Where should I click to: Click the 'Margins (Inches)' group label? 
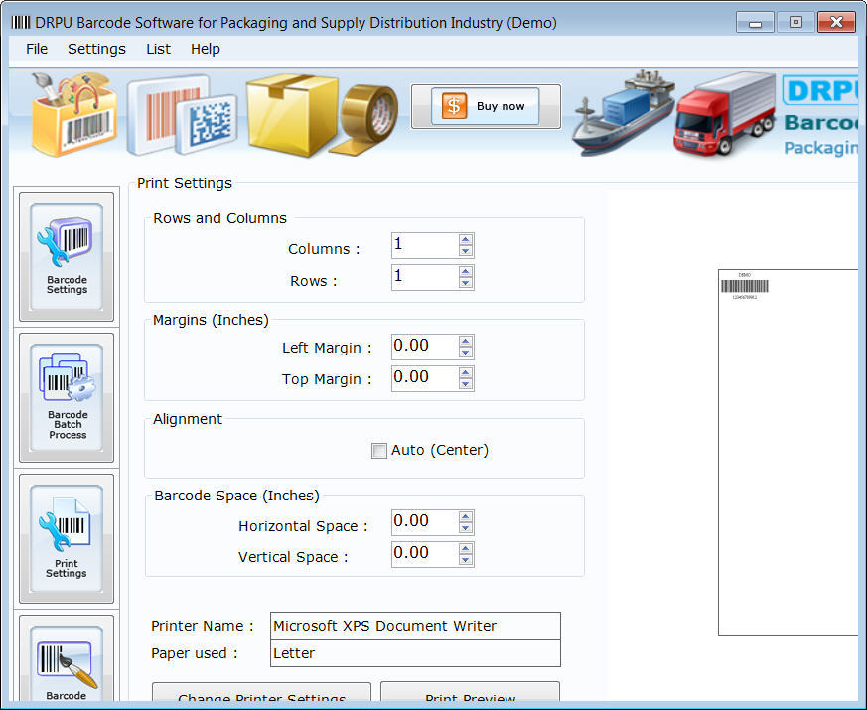click(x=211, y=320)
